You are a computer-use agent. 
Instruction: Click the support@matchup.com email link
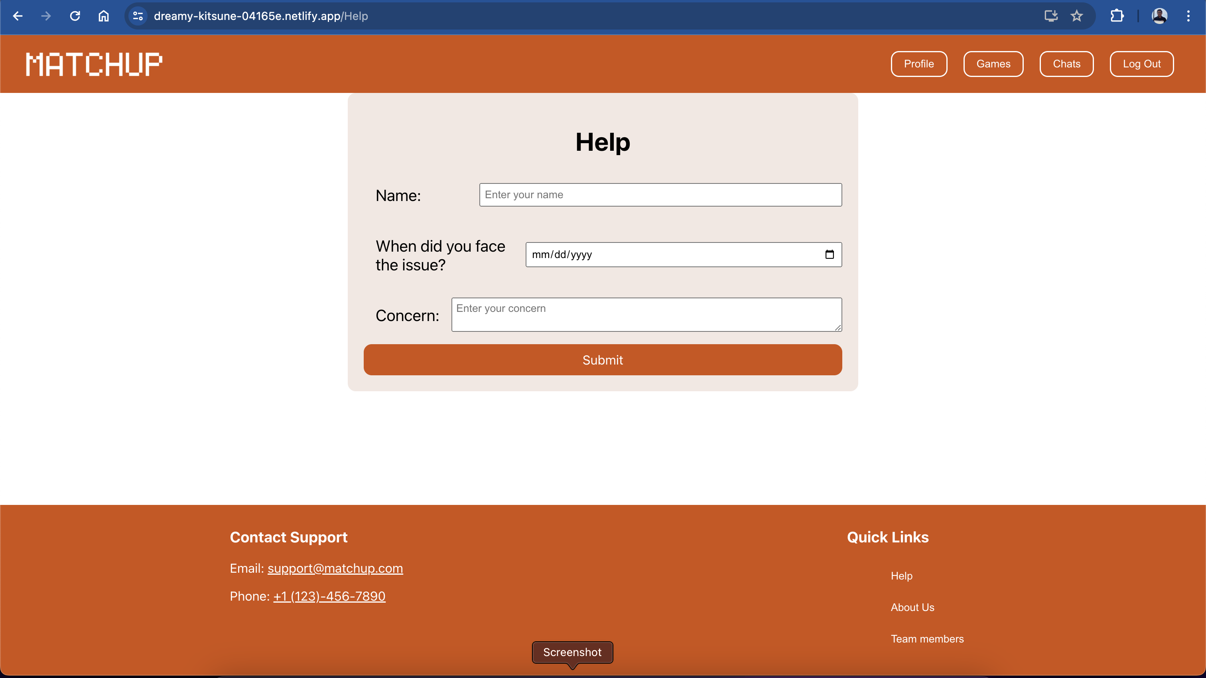[x=335, y=568]
